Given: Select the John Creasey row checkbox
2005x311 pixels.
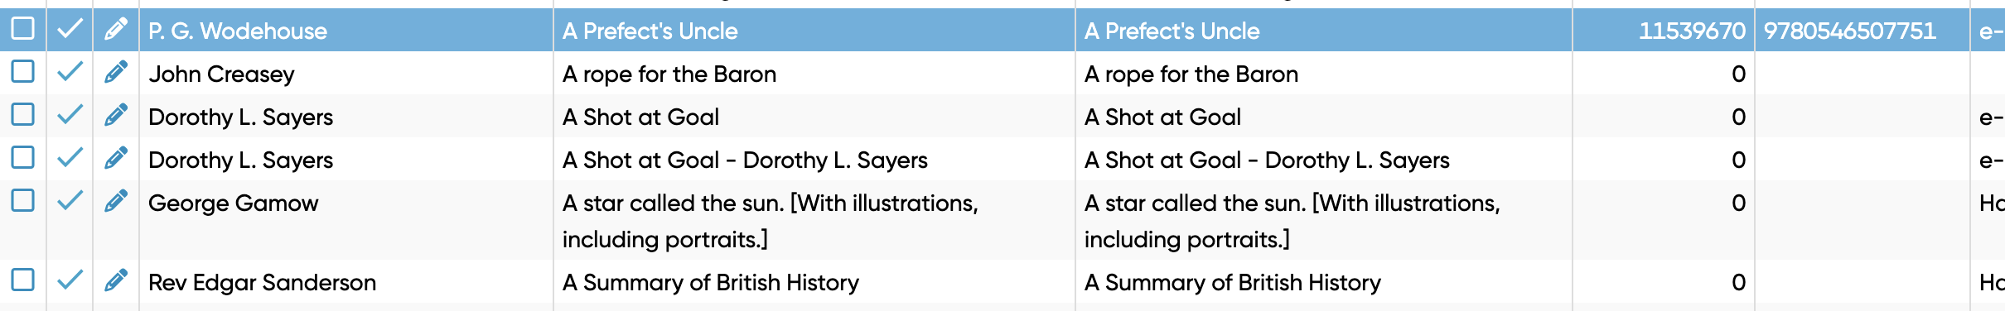Looking at the screenshot, I should tap(23, 71).
